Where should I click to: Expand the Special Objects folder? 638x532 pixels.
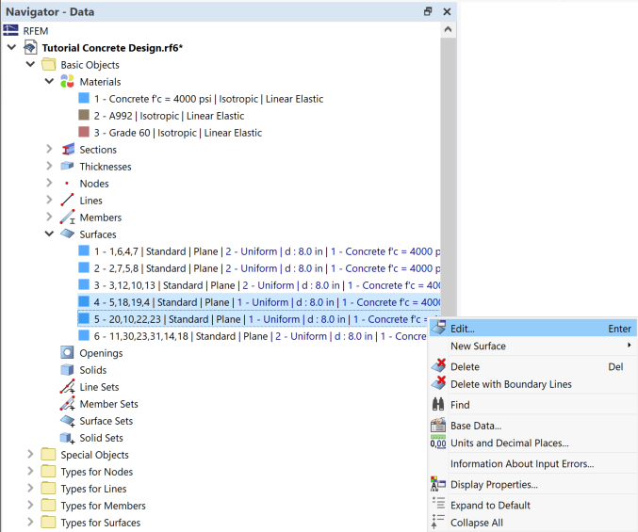(x=30, y=454)
